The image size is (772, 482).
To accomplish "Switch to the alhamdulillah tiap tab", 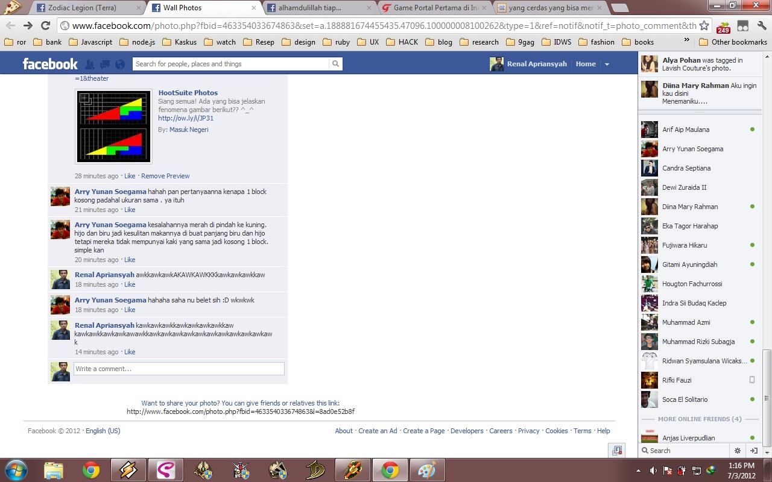I will point(318,8).
